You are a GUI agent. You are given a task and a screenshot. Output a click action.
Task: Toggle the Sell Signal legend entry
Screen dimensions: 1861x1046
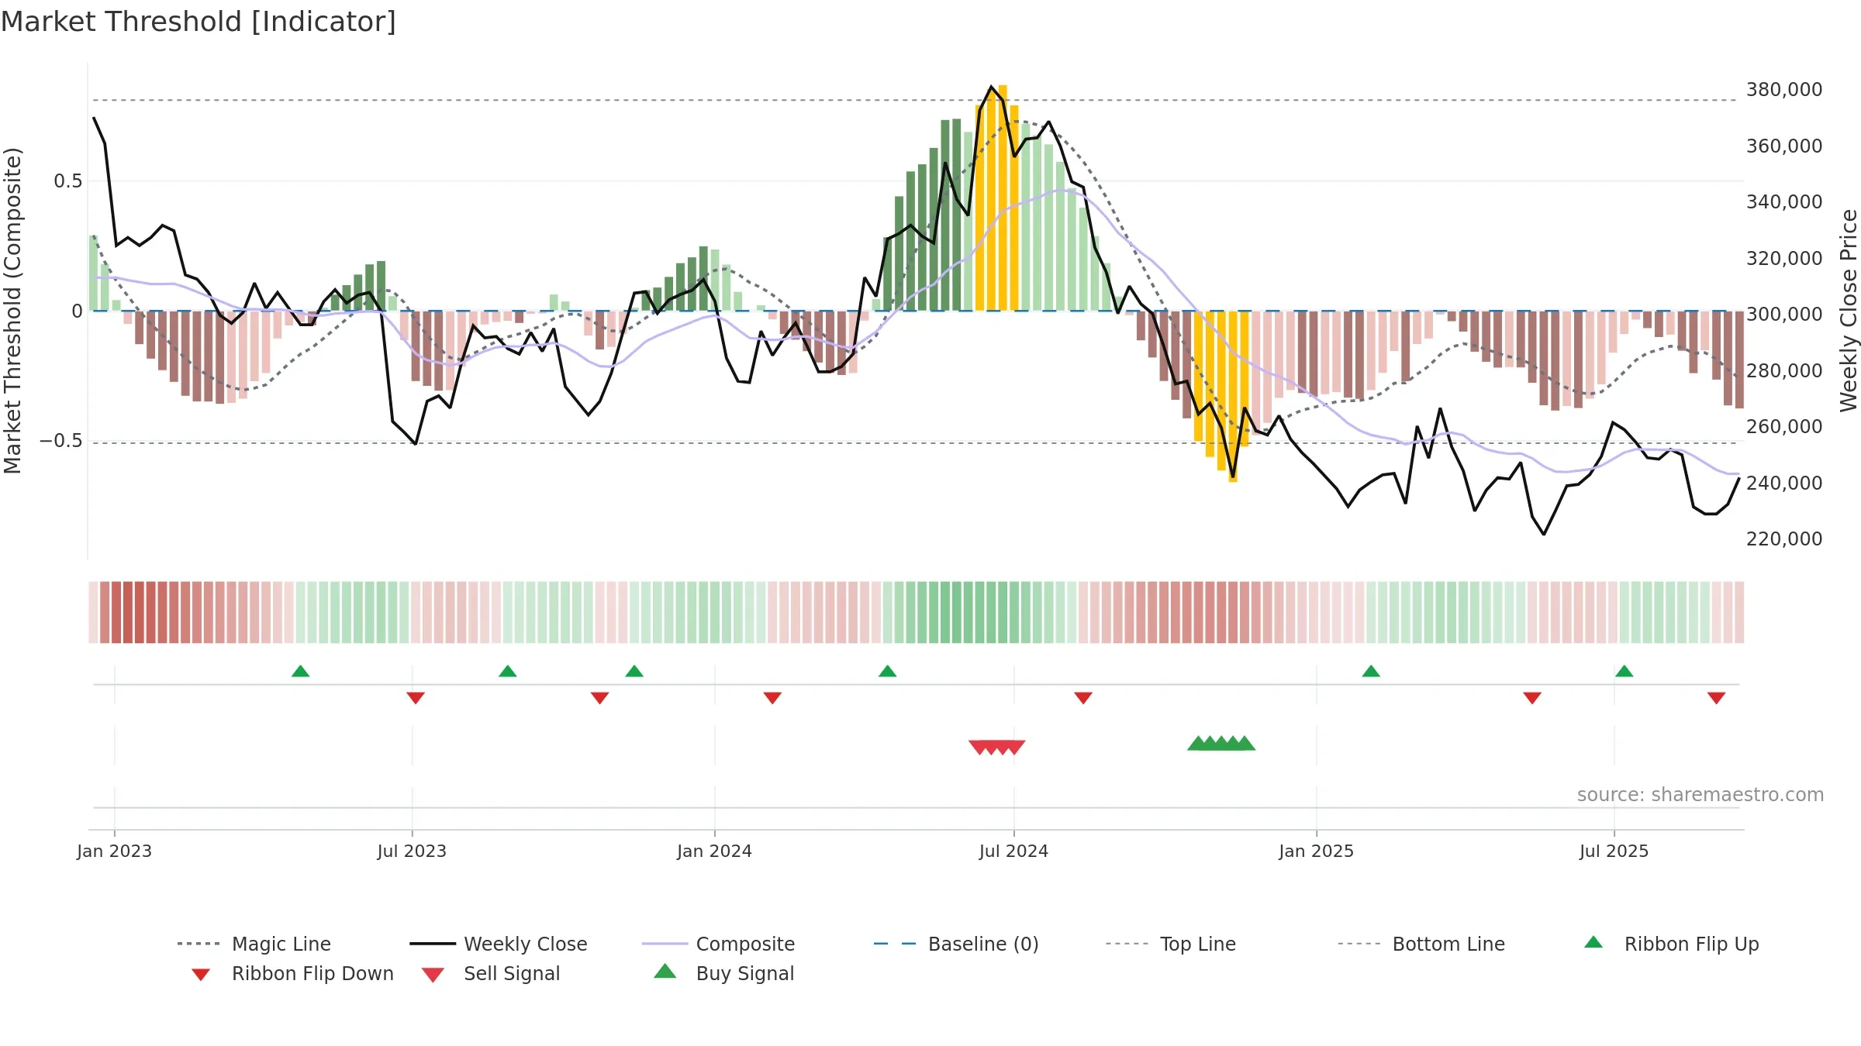pyautogui.click(x=490, y=973)
